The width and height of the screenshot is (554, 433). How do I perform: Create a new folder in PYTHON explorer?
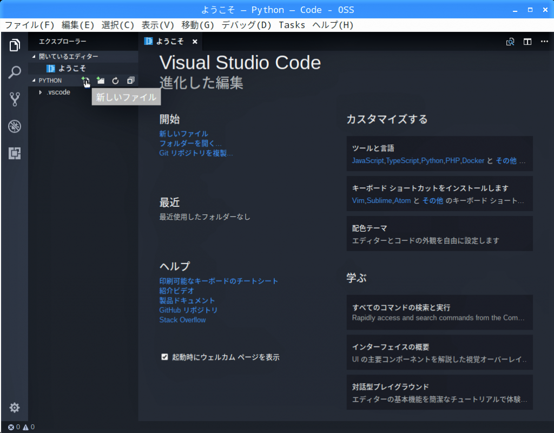[100, 81]
